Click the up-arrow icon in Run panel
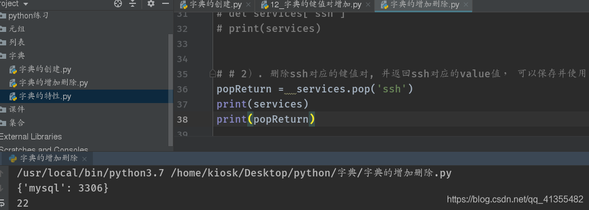Screen dimensions: 589x210 [x=1, y=174]
